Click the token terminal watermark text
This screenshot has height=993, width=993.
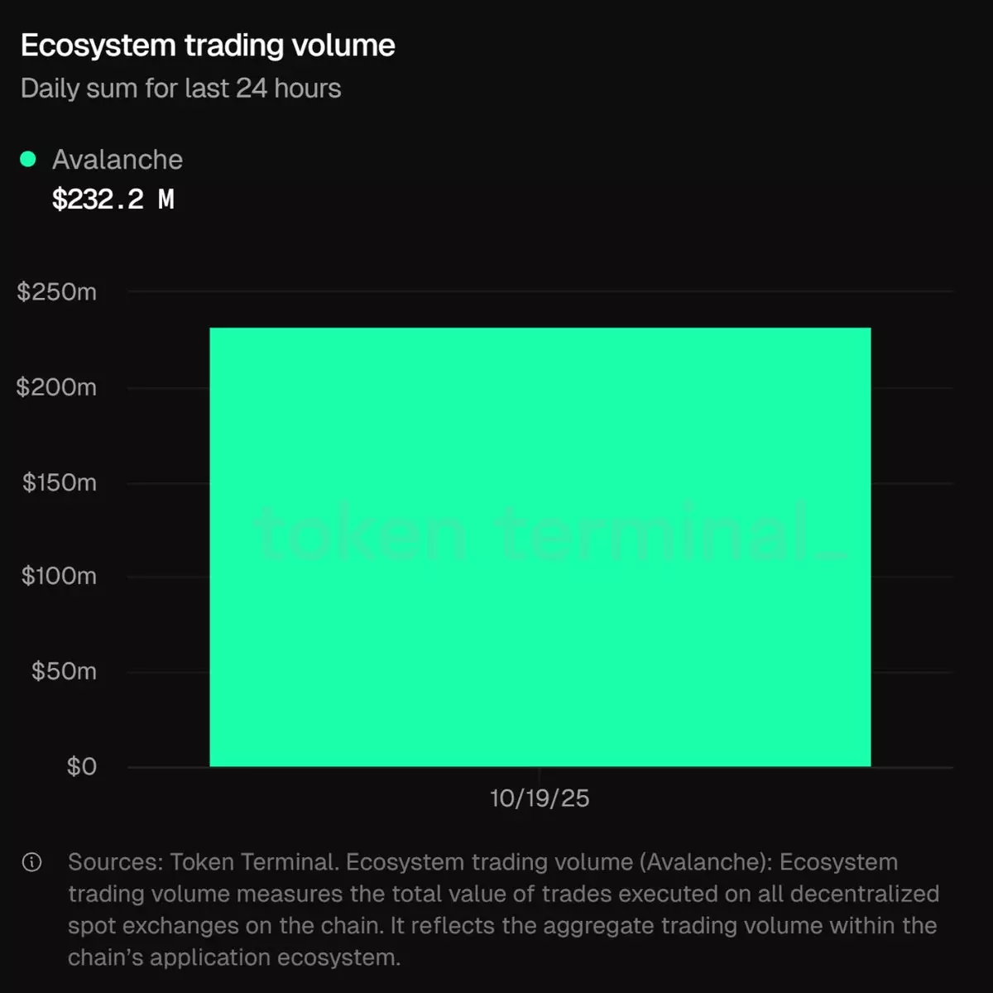pos(549,532)
